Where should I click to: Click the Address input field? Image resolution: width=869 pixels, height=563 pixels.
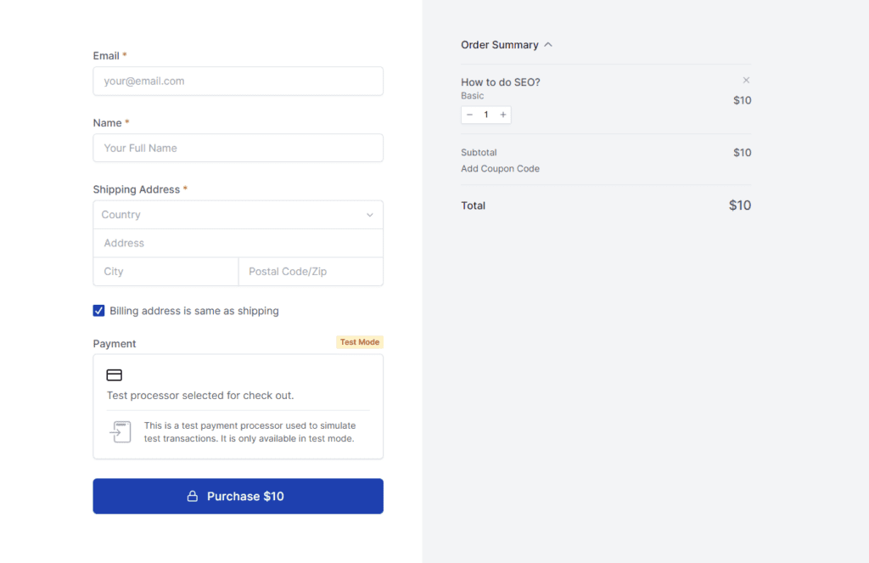point(238,243)
